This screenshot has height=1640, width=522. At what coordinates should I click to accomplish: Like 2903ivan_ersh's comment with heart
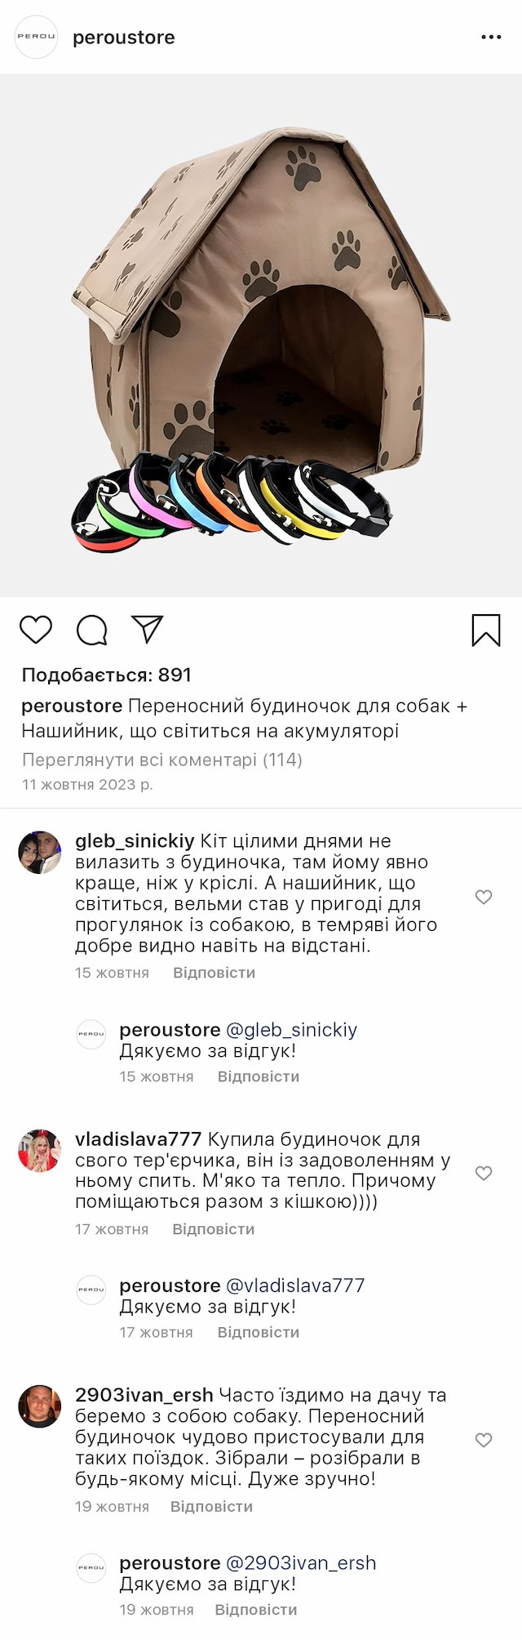coord(484,1439)
